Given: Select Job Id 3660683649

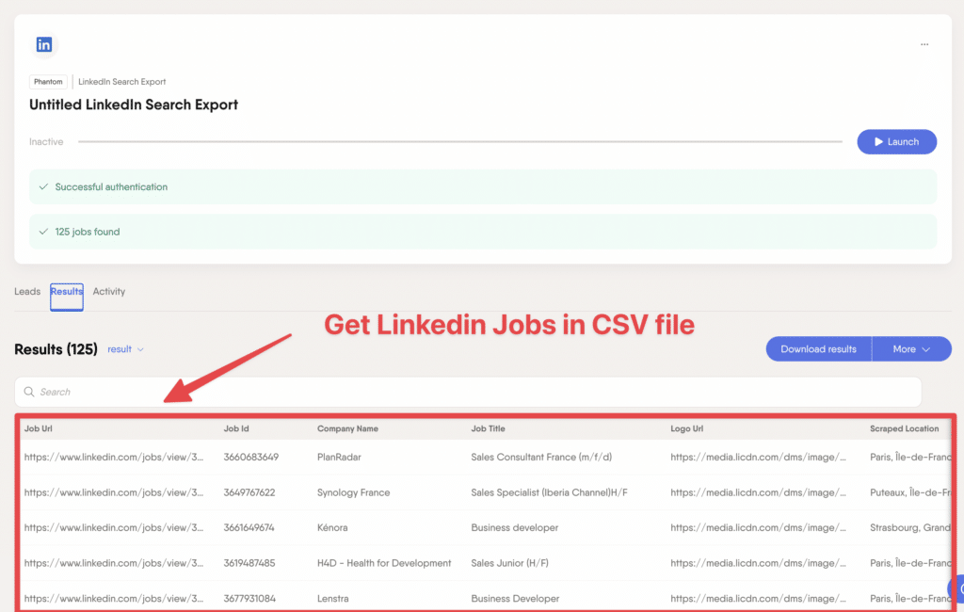Looking at the screenshot, I should tap(250, 457).
